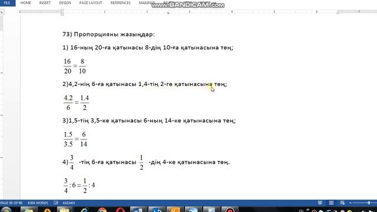Click the heading '73) Пропорцияны жазыңдар:'
The image size is (377, 212).
point(108,34)
